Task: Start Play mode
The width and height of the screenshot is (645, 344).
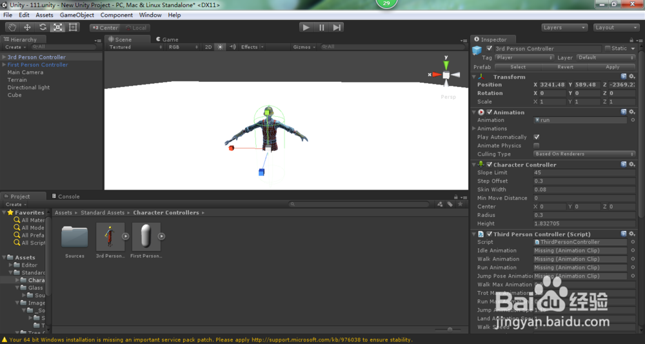Action: click(x=306, y=28)
